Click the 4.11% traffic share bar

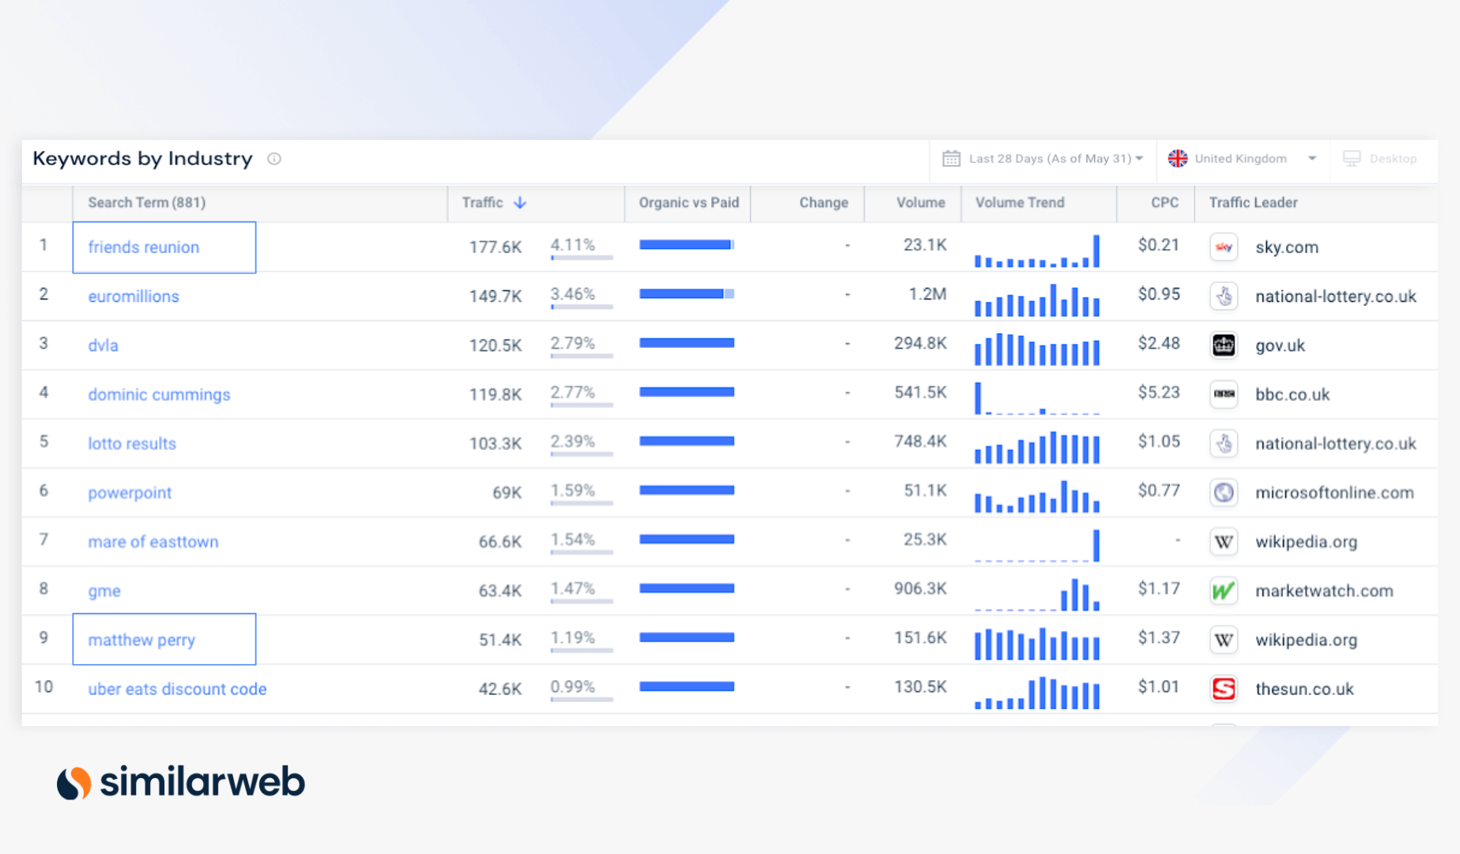click(582, 258)
